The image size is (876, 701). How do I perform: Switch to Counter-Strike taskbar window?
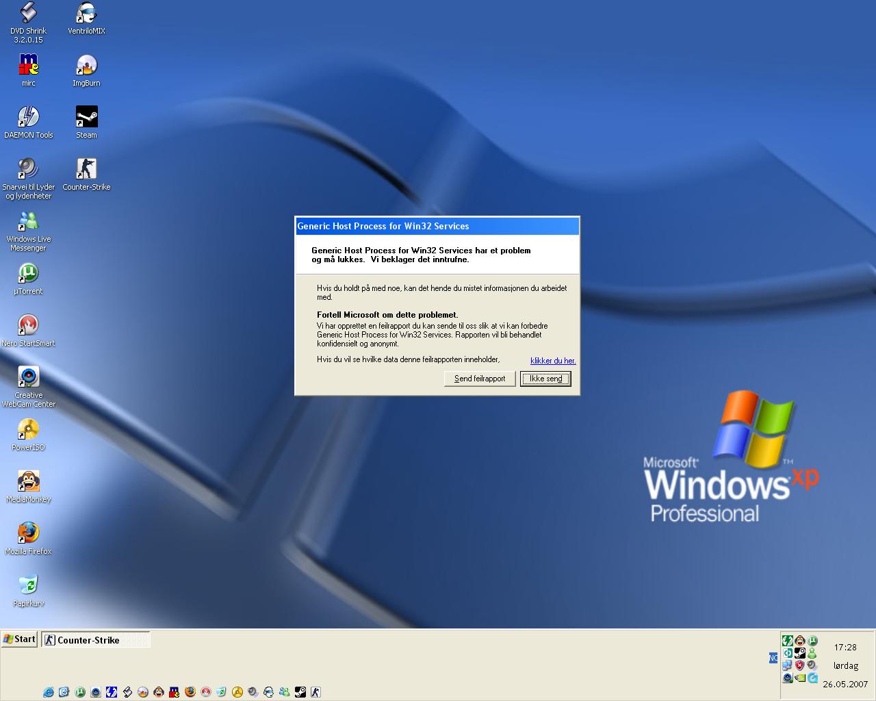point(95,640)
